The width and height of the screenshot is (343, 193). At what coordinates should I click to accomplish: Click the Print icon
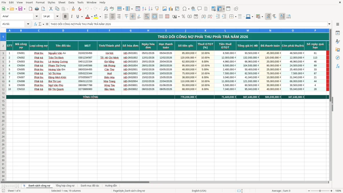(37, 9)
